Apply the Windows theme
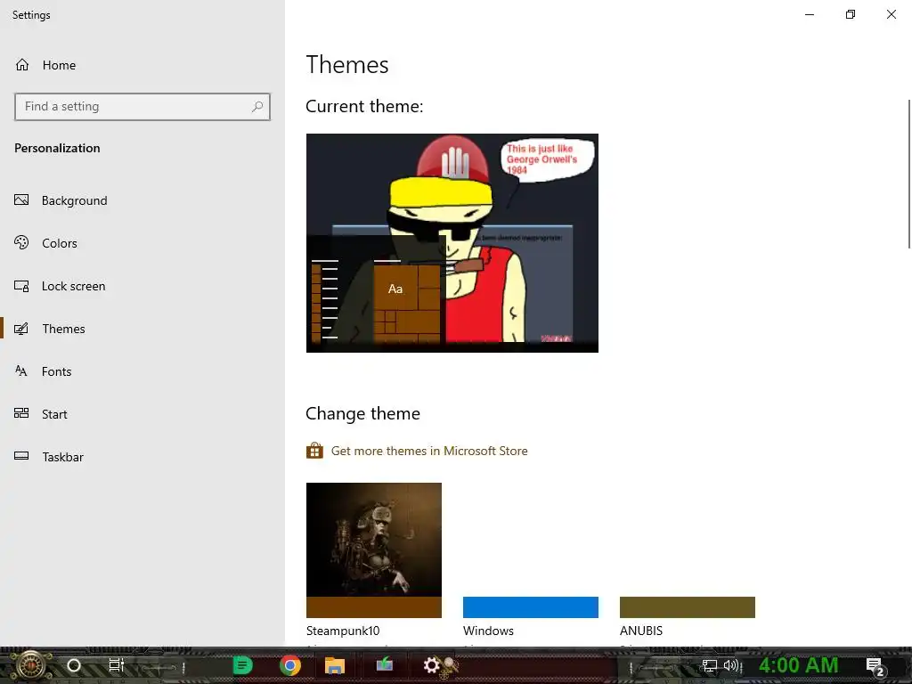 coord(531,550)
